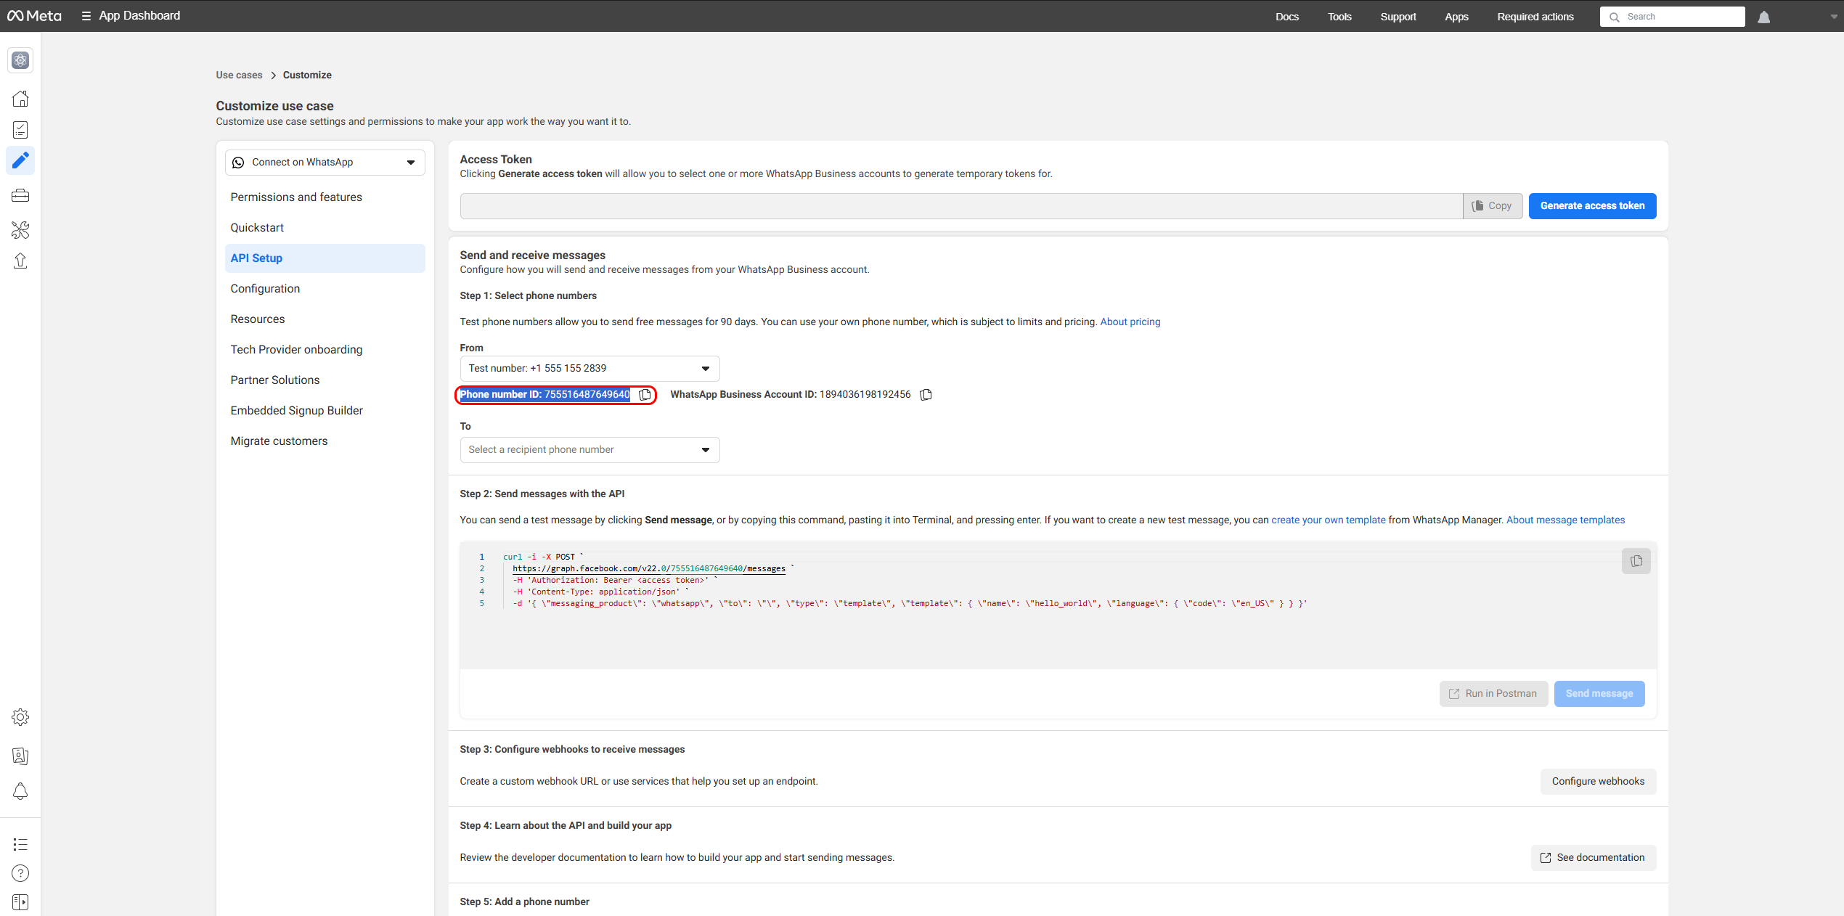Go to Quickstart section
This screenshot has height=916, width=1844.
[325, 228]
